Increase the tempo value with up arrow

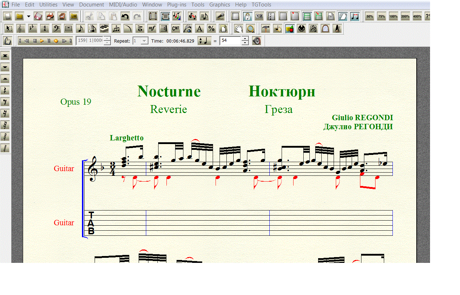(x=245, y=39)
